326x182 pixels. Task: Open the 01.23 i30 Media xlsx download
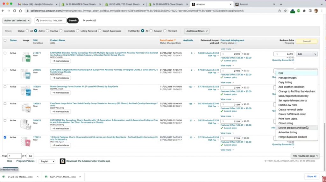(20, 177)
